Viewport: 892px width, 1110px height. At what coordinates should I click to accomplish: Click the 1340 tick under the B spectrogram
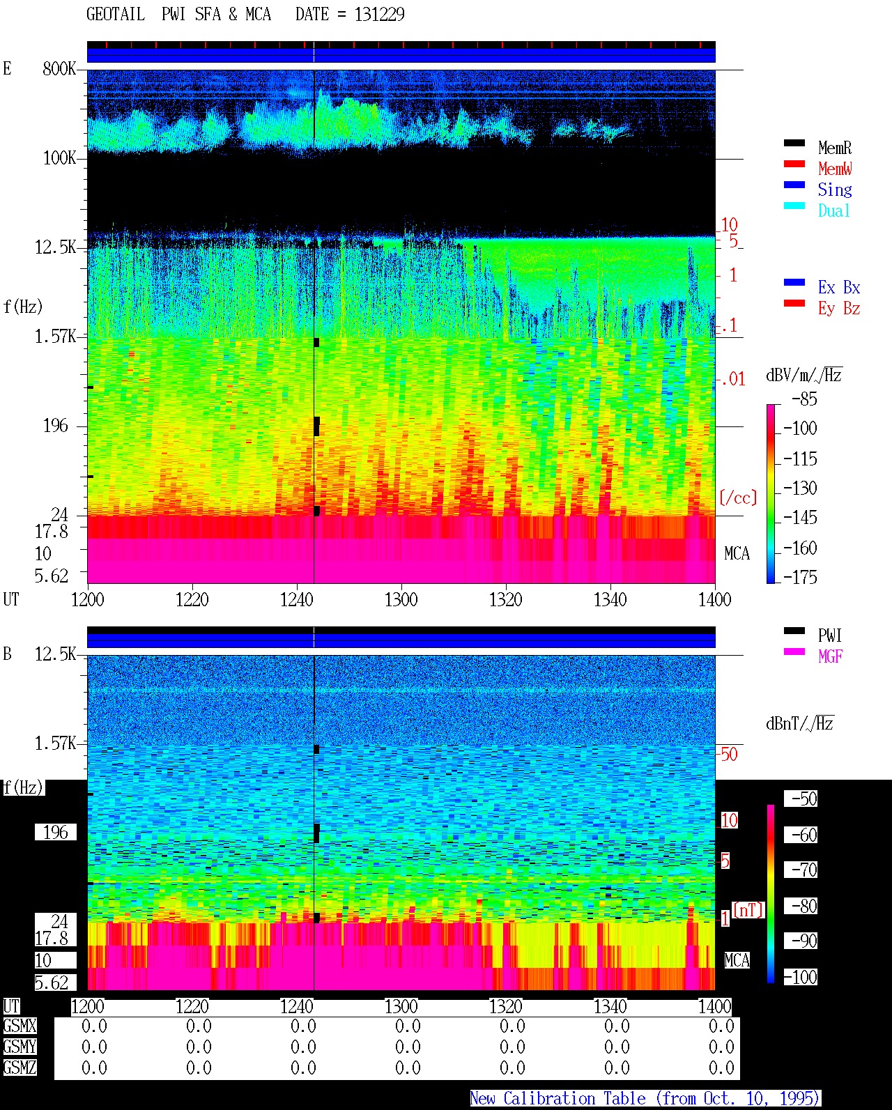tap(610, 1007)
